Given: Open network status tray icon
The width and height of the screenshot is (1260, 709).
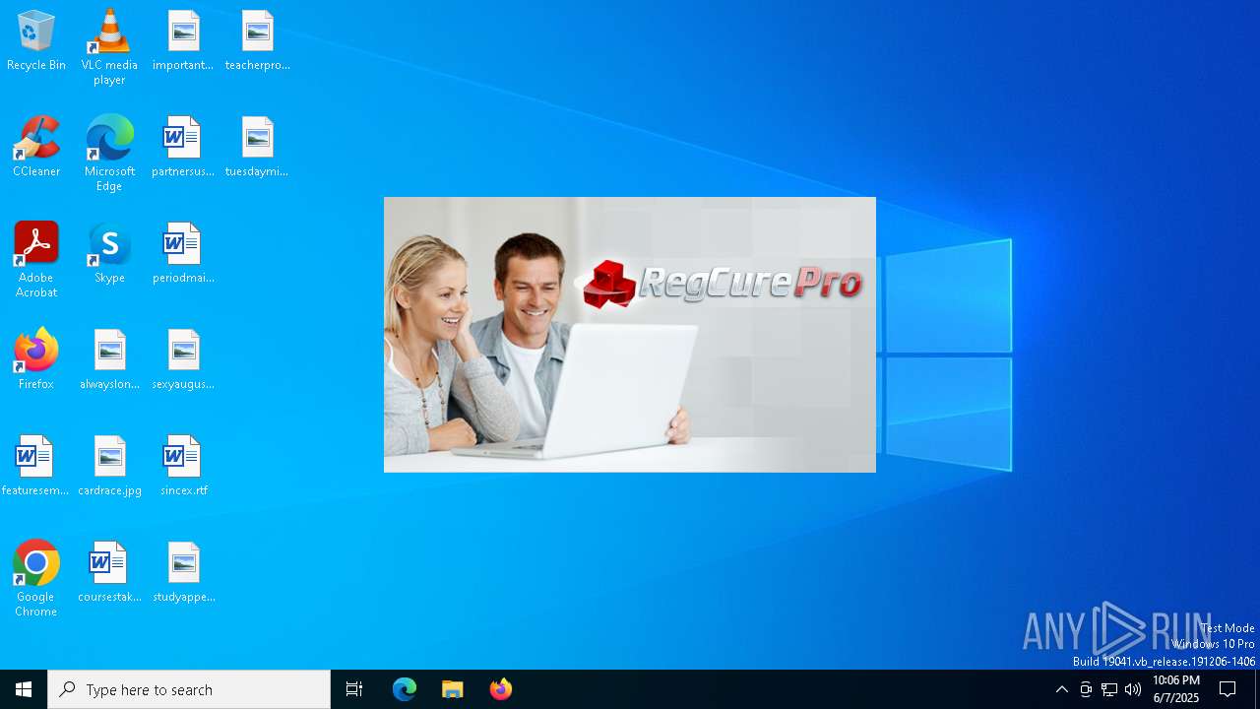Looking at the screenshot, I should 1109,689.
